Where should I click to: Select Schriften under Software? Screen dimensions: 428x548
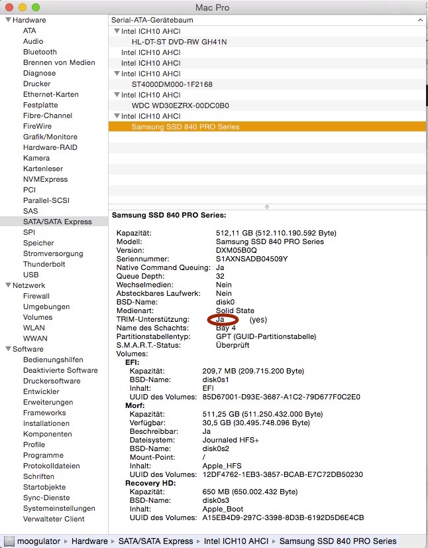(38, 476)
